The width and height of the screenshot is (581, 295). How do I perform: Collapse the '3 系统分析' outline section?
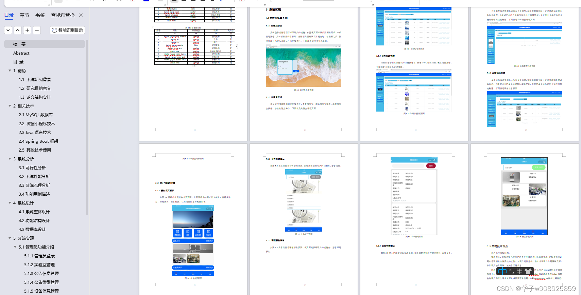(x=10, y=159)
